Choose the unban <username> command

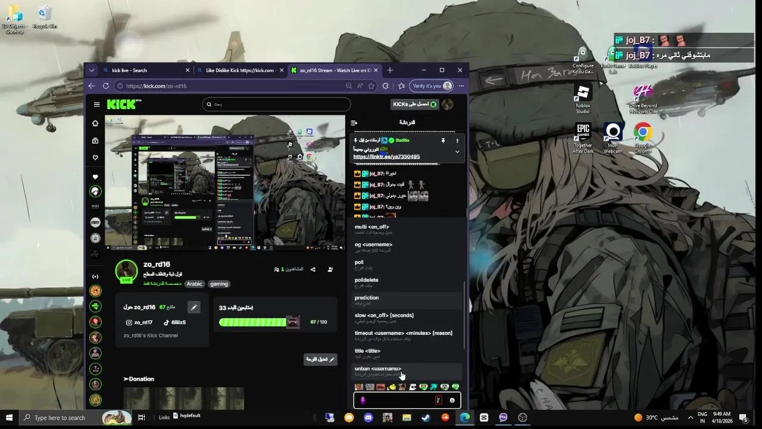coord(408,371)
